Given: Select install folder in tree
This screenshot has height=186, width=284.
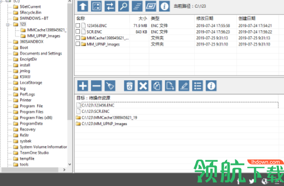Looking at the screenshot, I should (x=25, y=65).
